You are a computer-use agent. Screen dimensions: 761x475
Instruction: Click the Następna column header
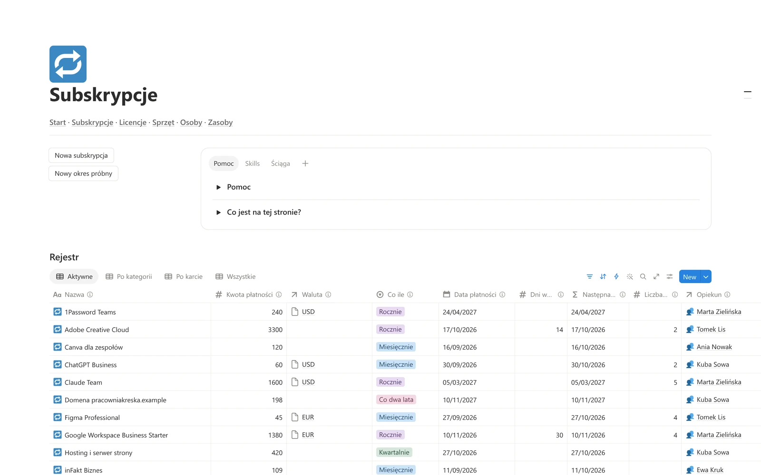point(599,294)
